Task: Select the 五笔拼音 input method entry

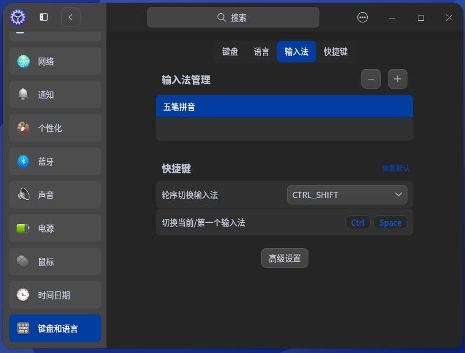Action: (x=284, y=106)
